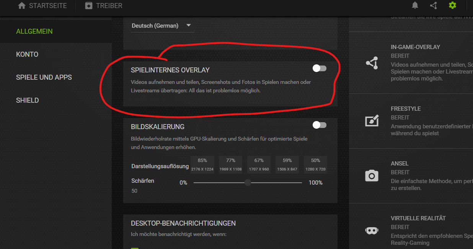Open the Deutsch (German) language dropdown
473x249 pixels.
[163, 26]
